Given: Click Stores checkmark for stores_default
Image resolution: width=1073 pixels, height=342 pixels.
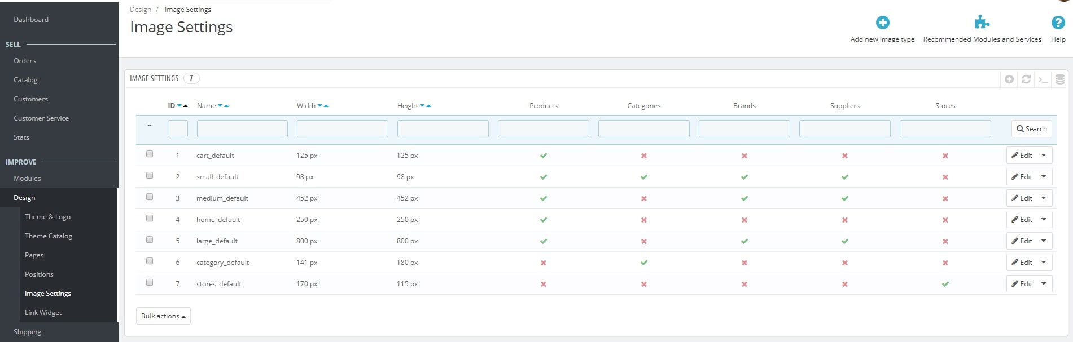Looking at the screenshot, I should point(945,284).
